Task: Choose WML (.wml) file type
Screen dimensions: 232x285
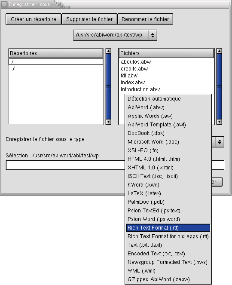Action: [x=168, y=271]
